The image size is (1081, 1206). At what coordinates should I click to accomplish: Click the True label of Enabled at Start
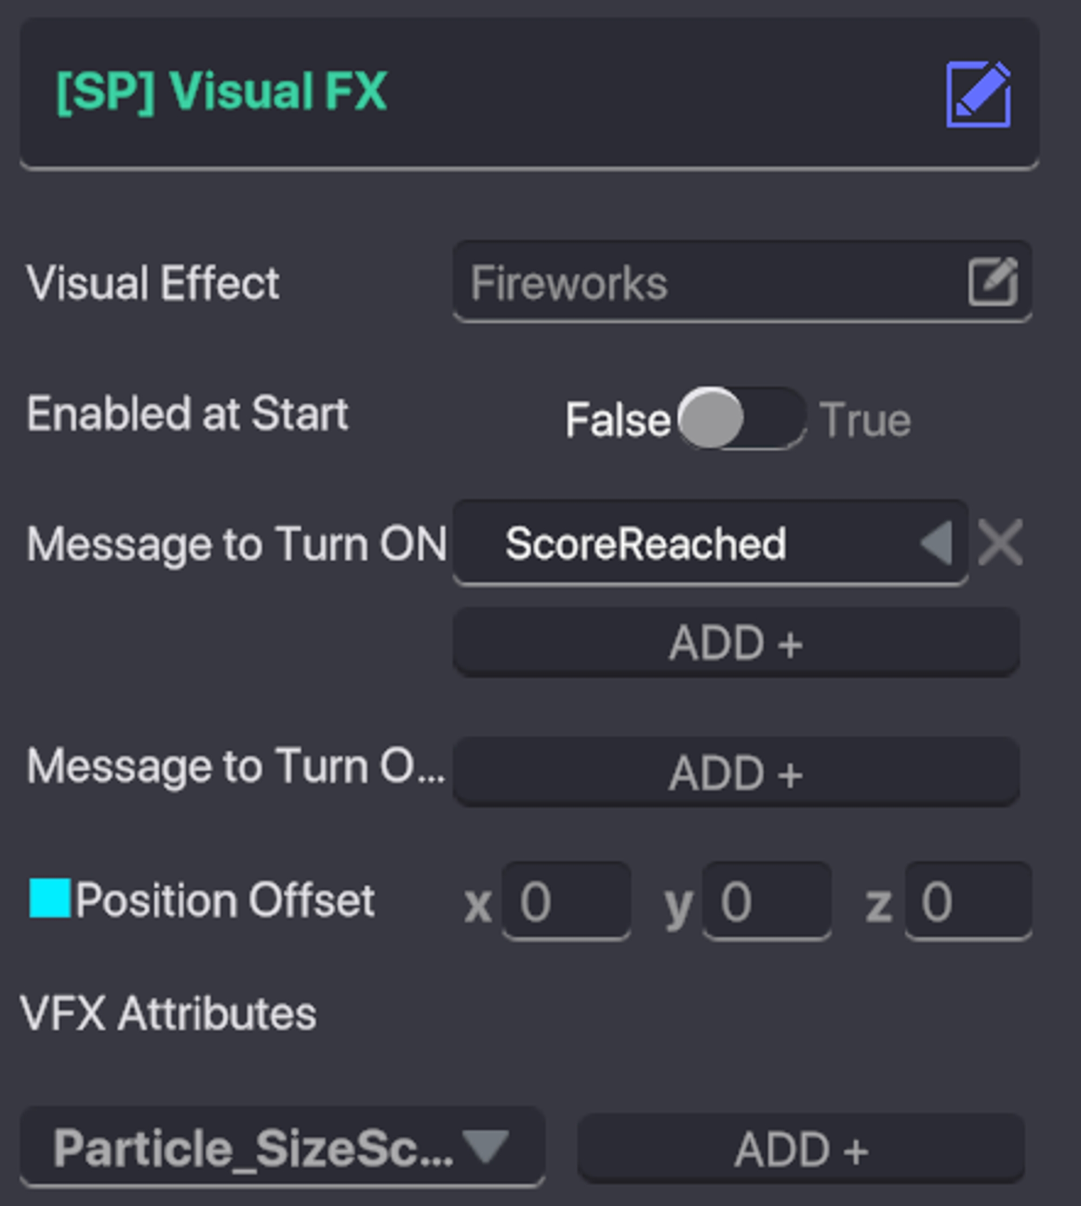pos(865,419)
